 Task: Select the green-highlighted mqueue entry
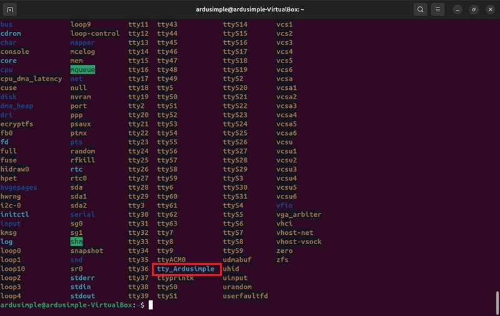click(x=82, y=70)
